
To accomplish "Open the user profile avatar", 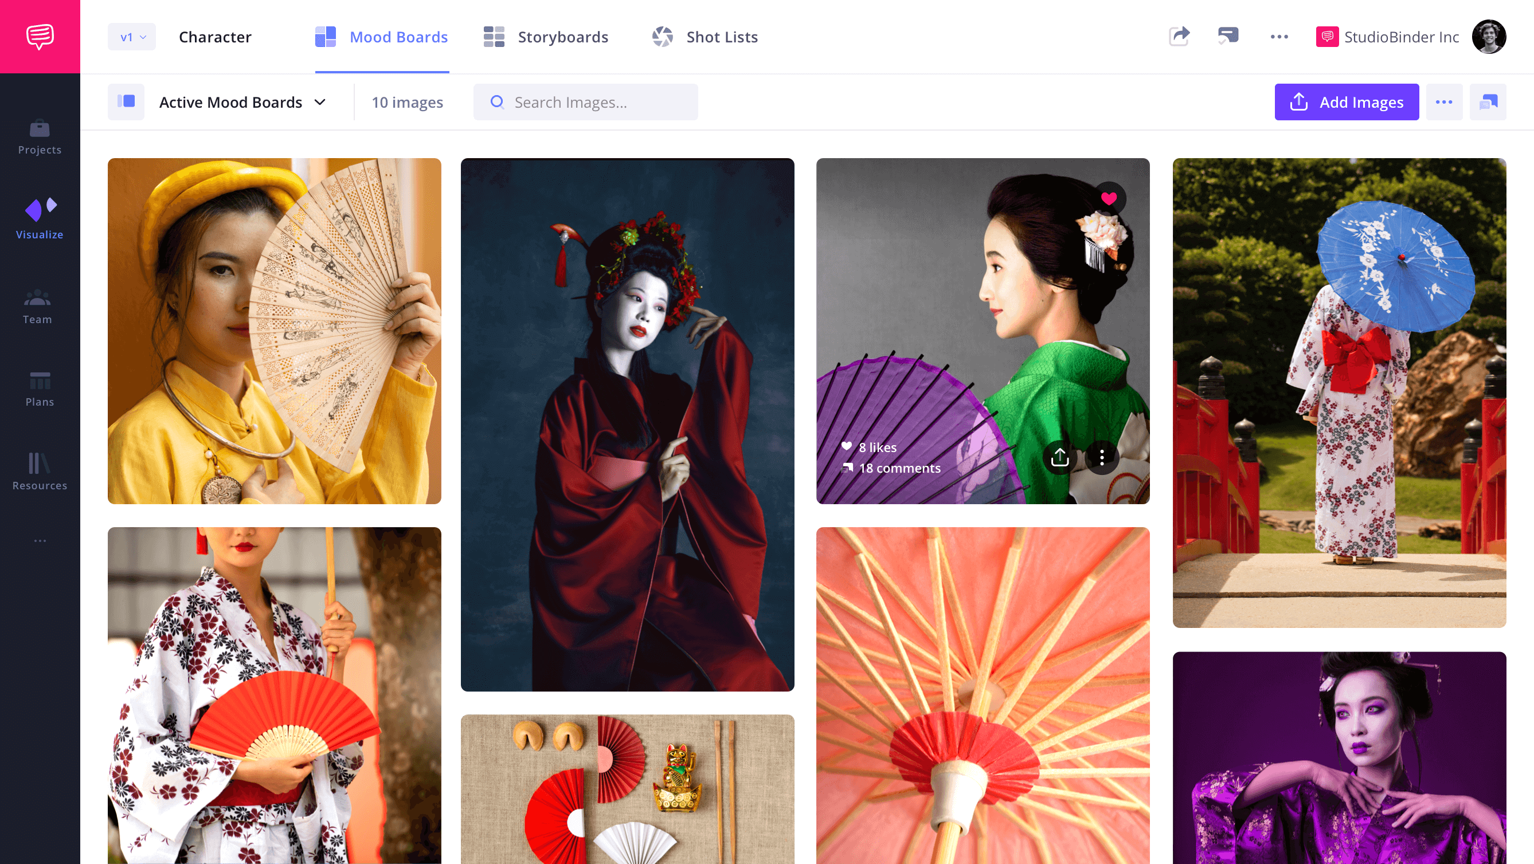I will tap(1489, 37).
